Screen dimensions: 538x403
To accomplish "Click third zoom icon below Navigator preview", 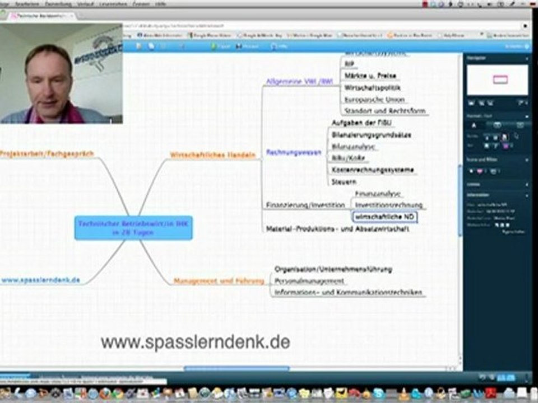I will pyautogui.click(x=490, y=103).
